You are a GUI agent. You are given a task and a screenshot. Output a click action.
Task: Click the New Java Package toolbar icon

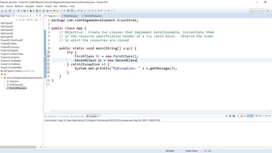(x=44, y=11)
